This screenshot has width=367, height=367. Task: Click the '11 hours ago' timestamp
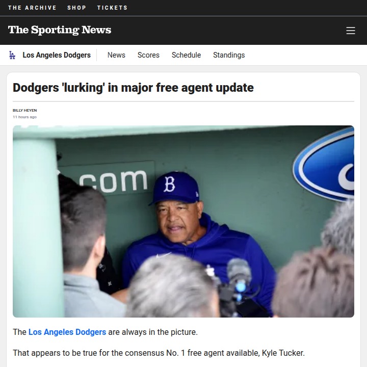(x=24, y=117)
